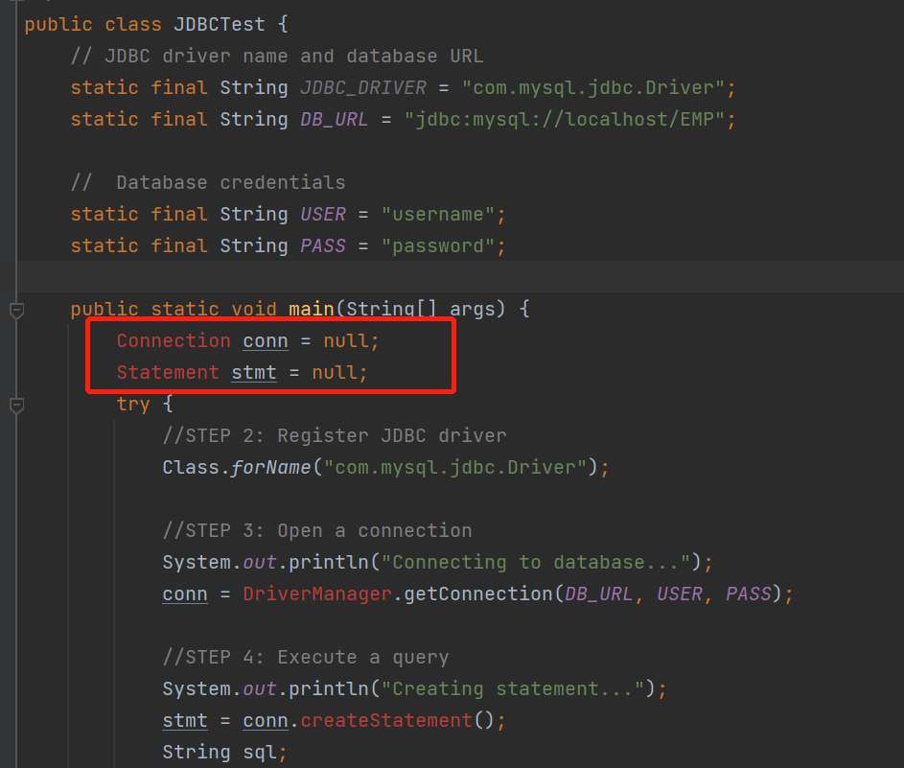Click the String sql declaration line
This screenshot has width=904, height=768.
(x=220, y=752)
